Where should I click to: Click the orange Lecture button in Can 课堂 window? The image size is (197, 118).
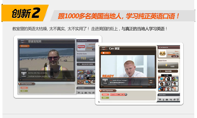(x=106, y=53)
